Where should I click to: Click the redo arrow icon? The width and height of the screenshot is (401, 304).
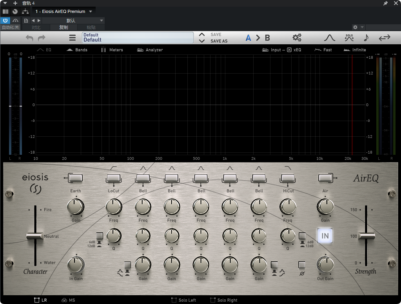tap(42, 38)
